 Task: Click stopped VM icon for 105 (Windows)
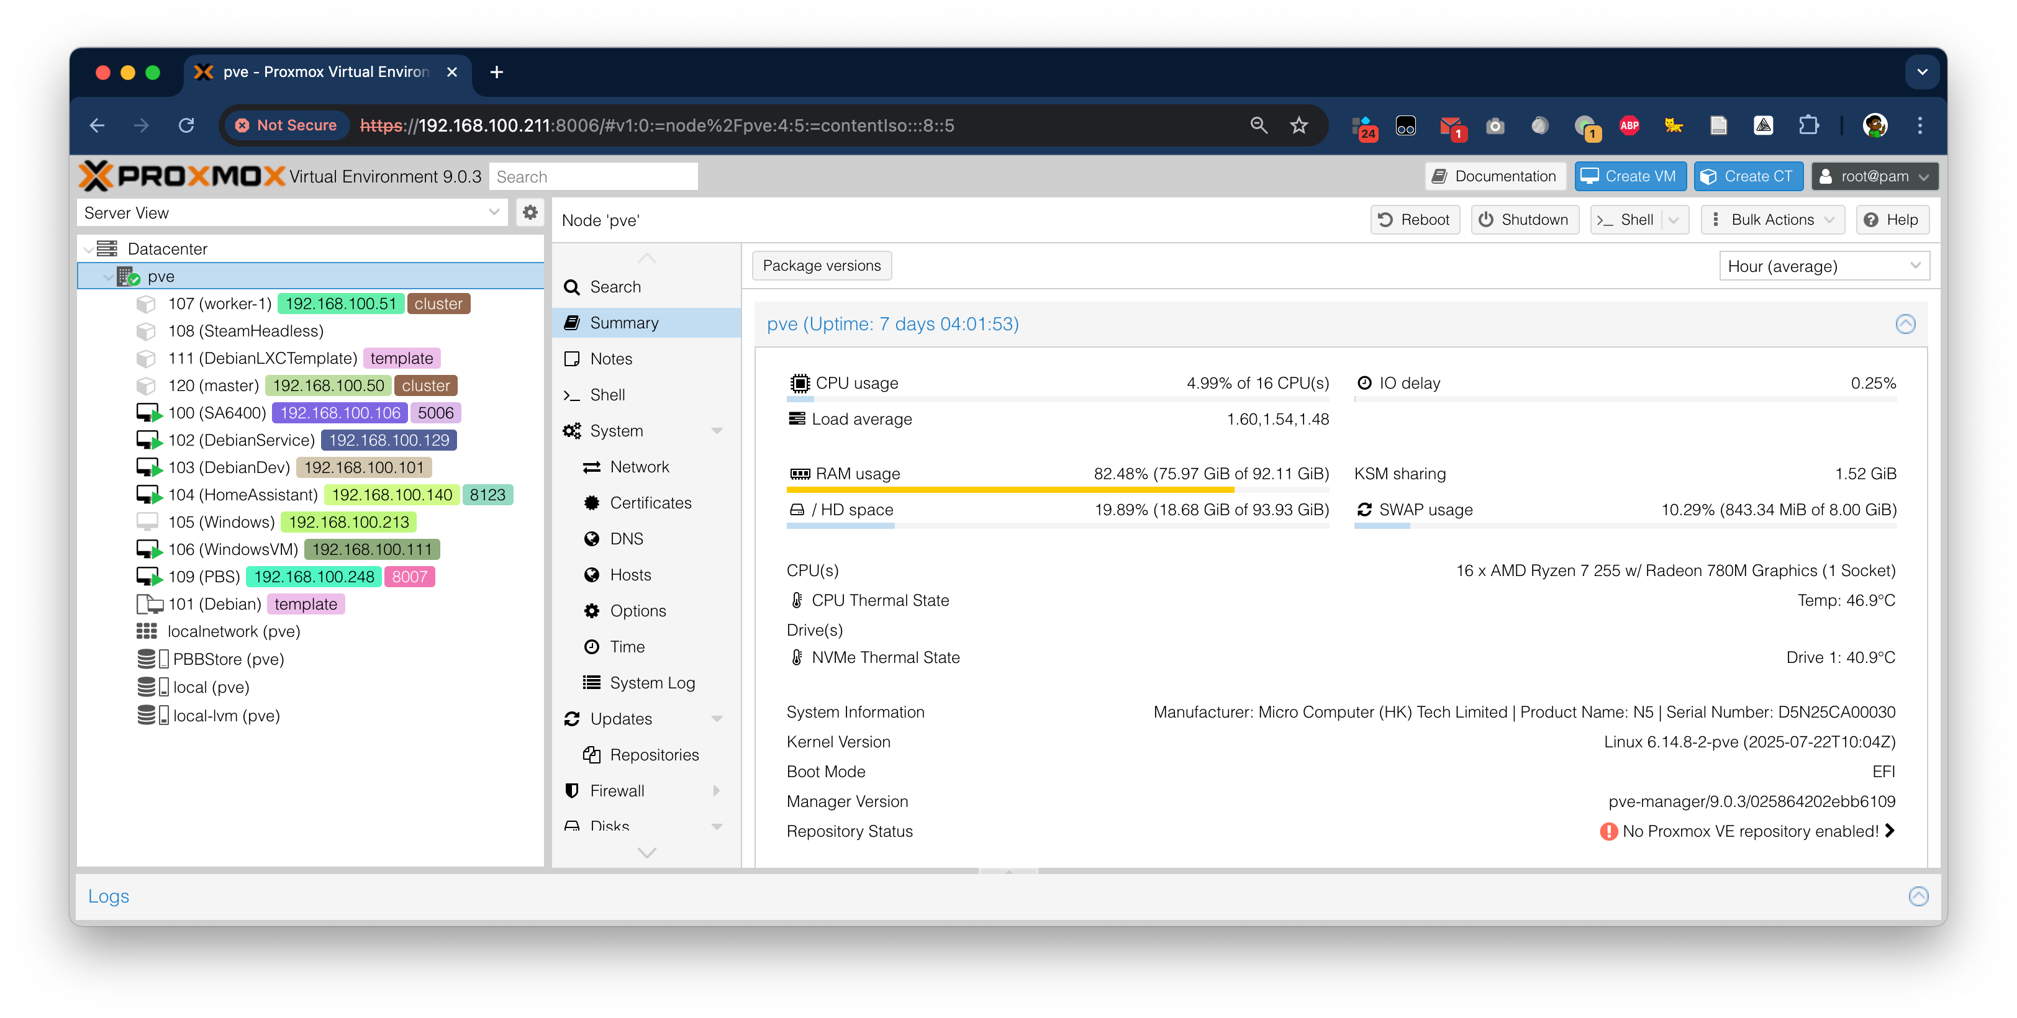click(x=147, y=522)
